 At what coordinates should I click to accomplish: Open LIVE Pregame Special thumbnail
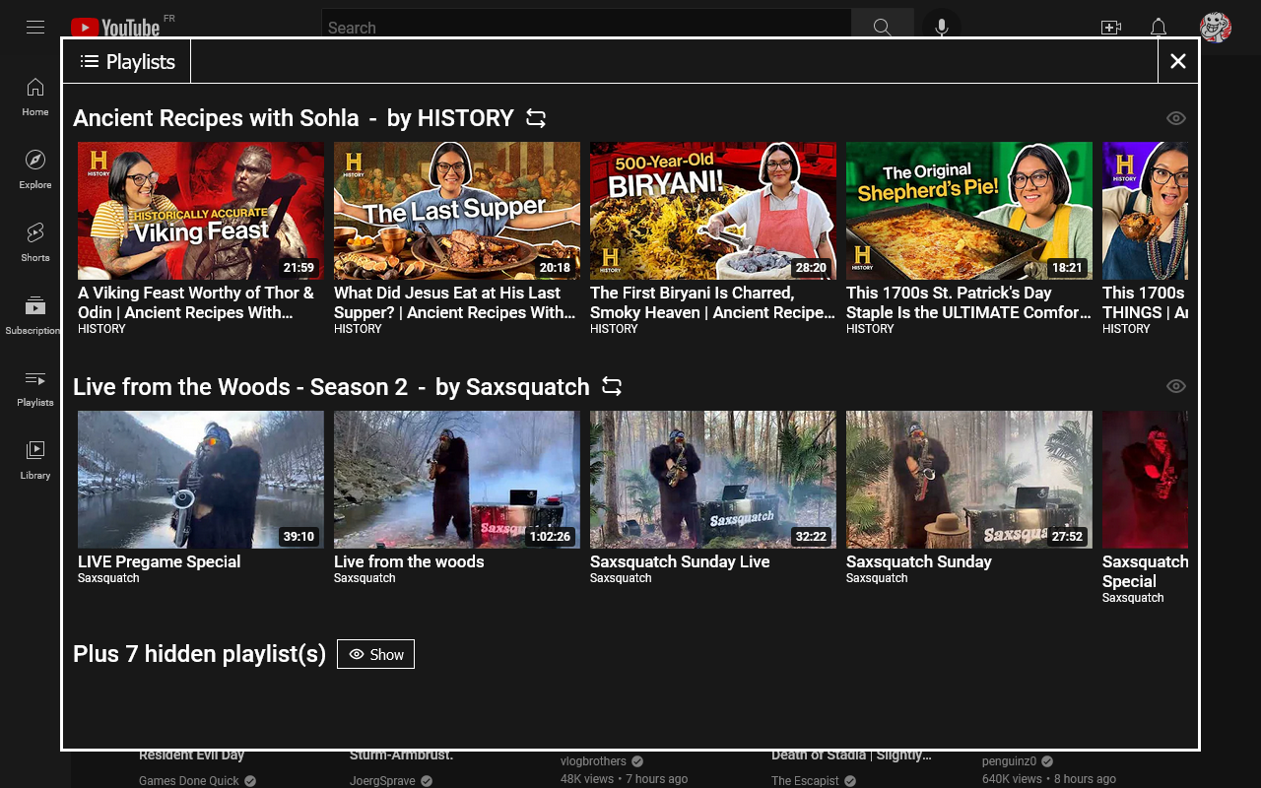coord(201,480)
